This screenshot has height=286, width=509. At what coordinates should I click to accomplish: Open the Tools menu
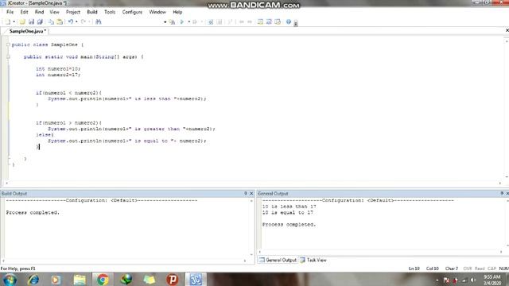110,12
